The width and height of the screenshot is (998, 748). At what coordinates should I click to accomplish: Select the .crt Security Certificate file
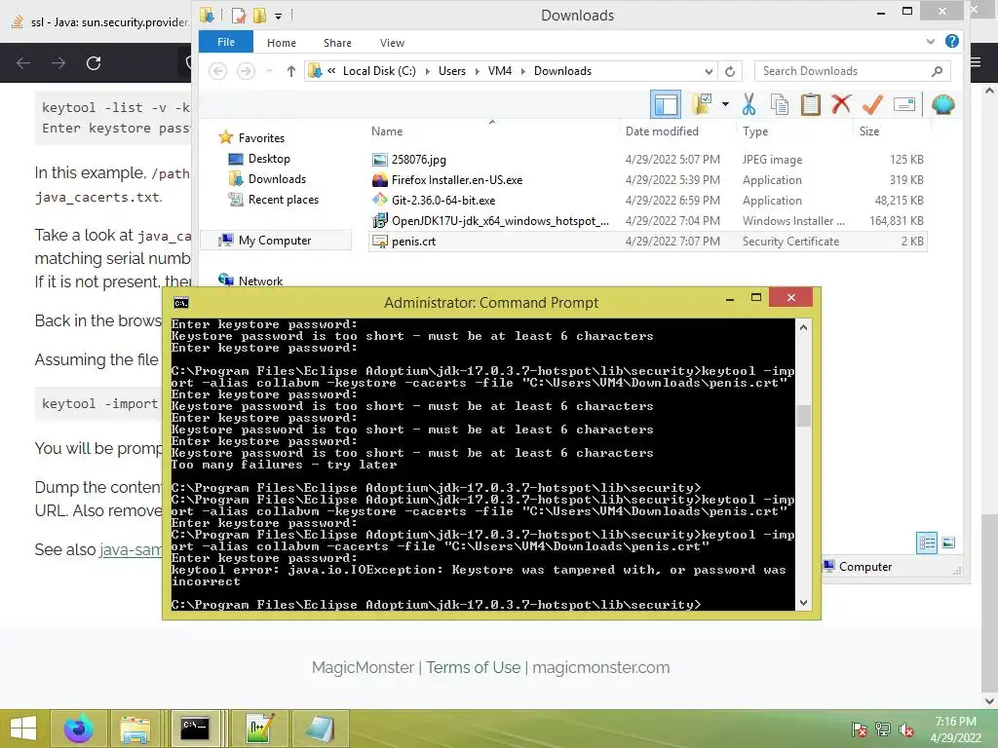647,242
